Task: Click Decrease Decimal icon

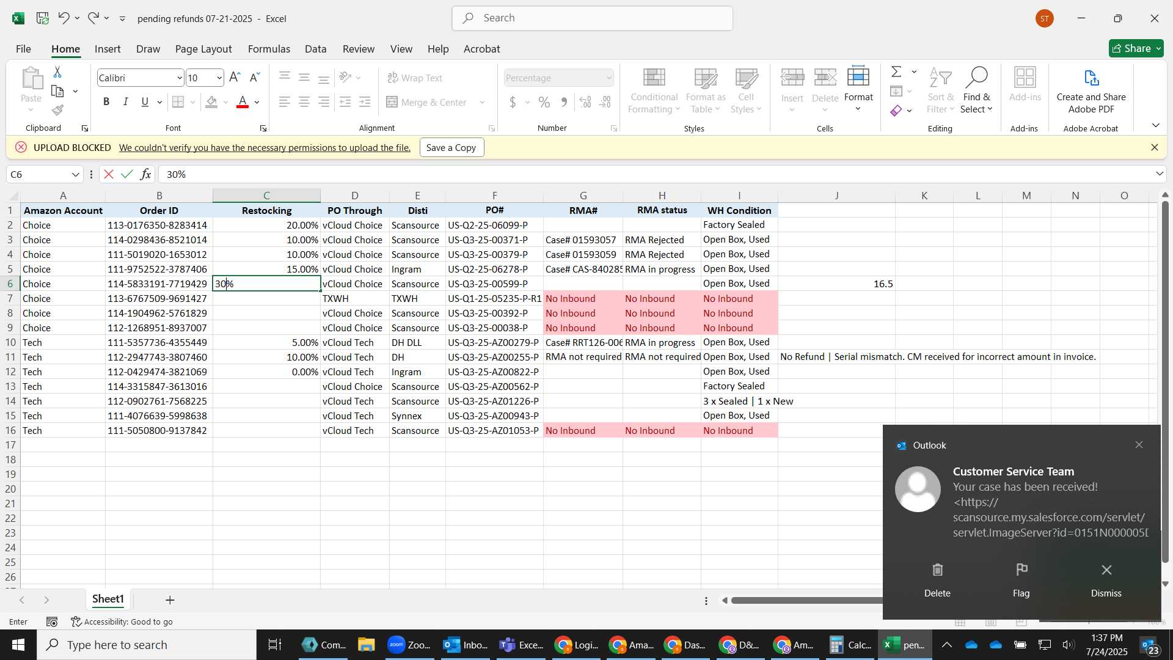Action: 605,102
